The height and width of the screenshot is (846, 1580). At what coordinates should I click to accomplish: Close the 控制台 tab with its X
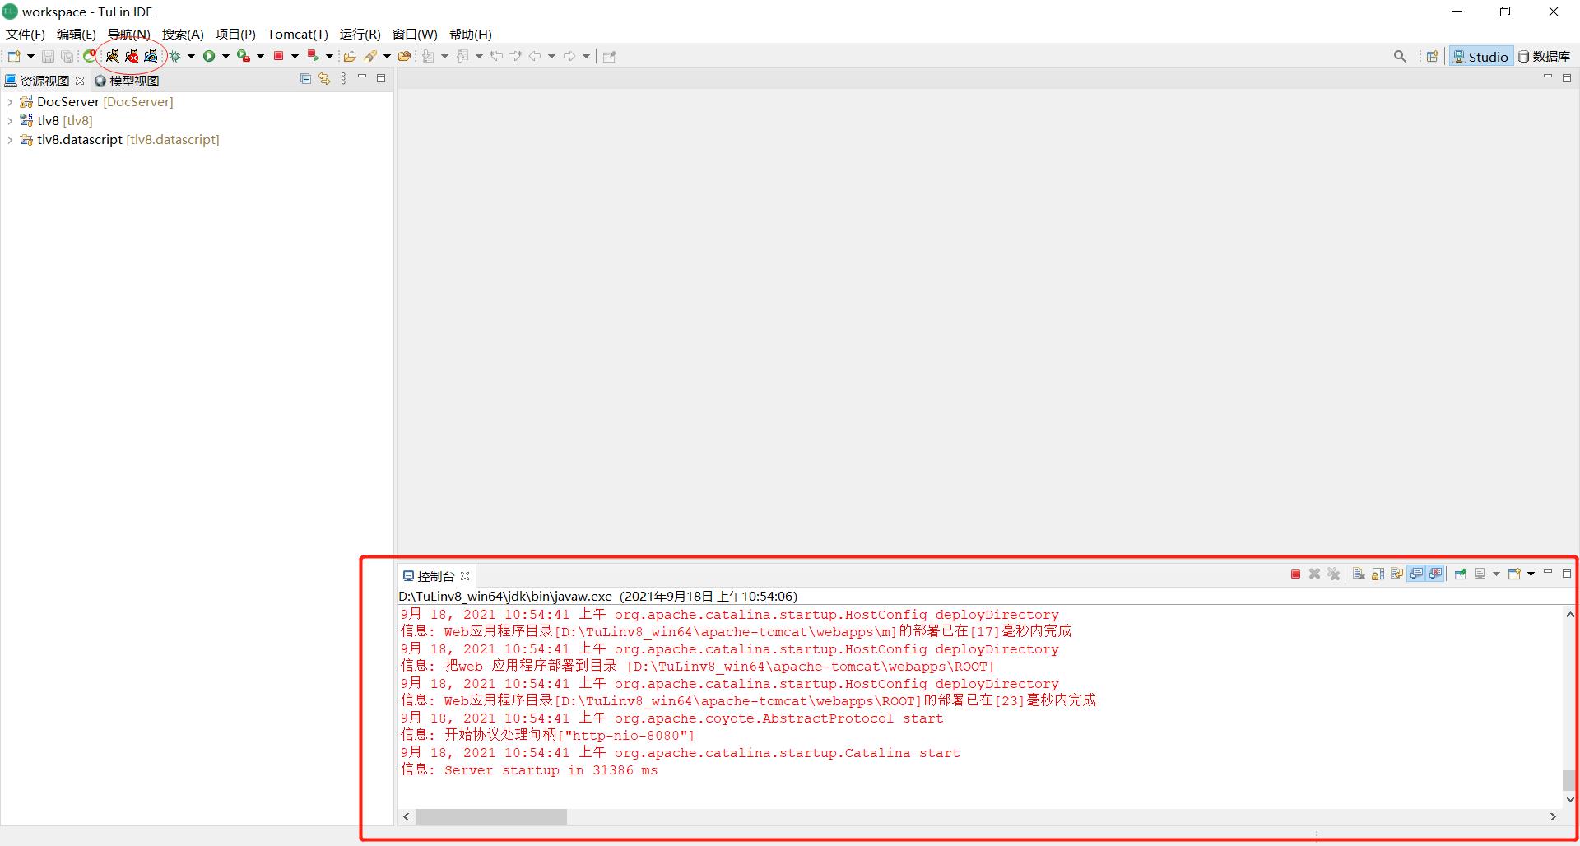(x=465, y=576)
